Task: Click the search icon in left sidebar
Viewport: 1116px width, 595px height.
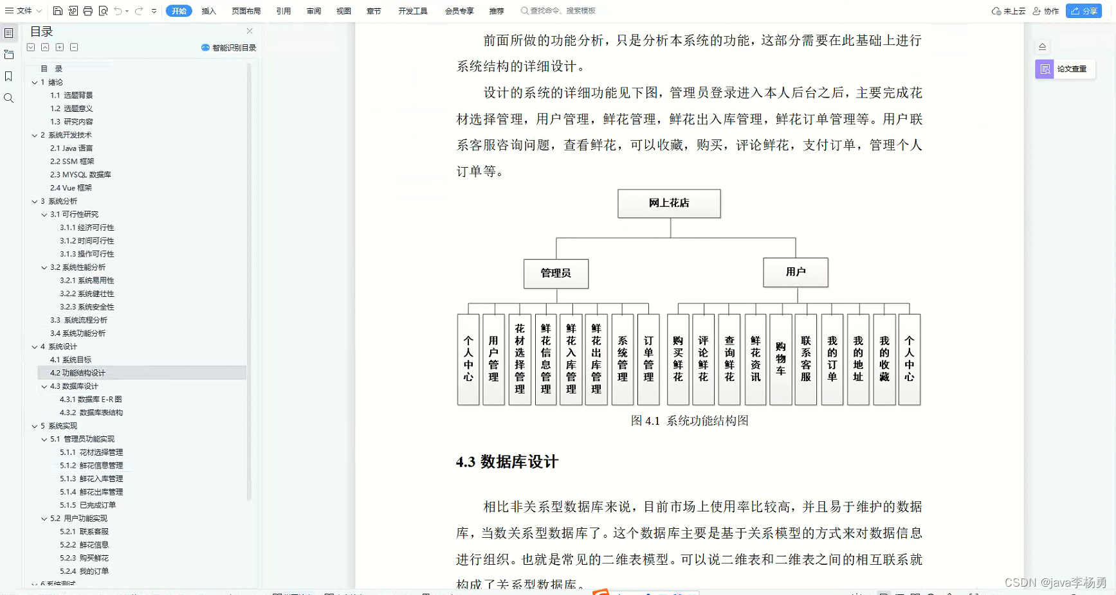Action: click(9, 98)
